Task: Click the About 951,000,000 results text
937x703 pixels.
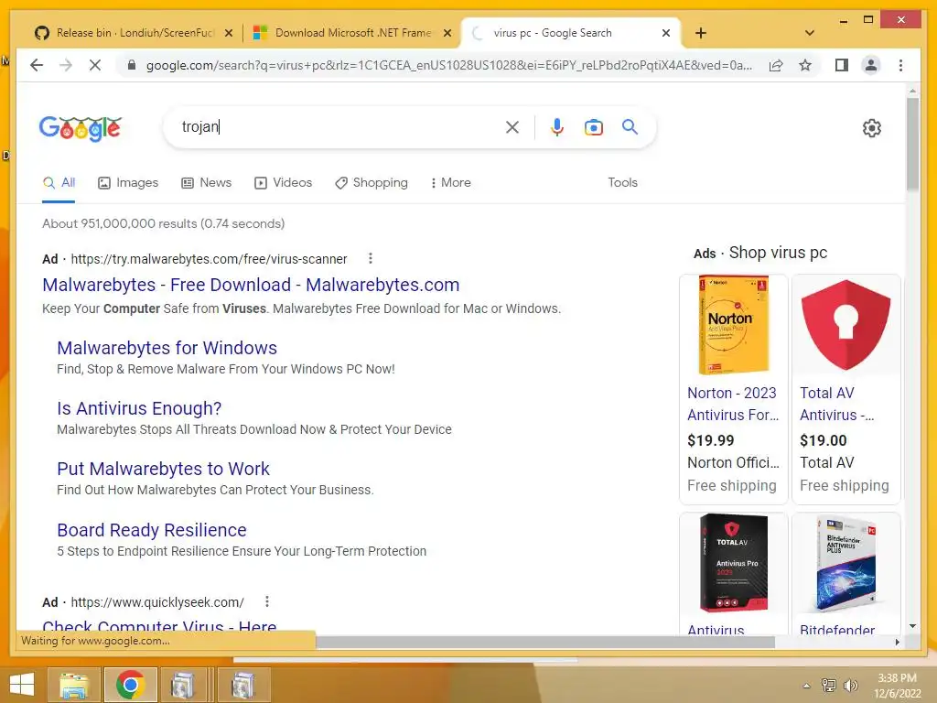Action: (163, 223)
